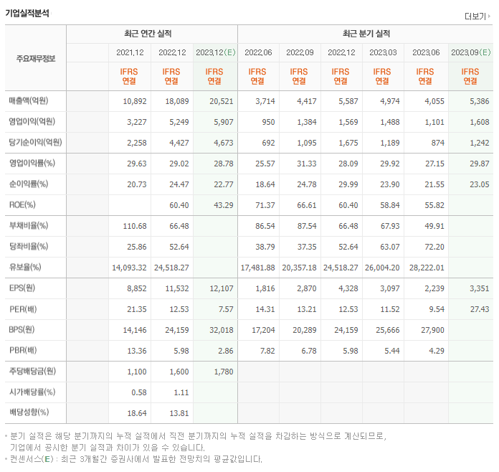Click the 2023.06 quarter column header
Image resolution: width=499 pixels, height=472 pixels.
426,52
